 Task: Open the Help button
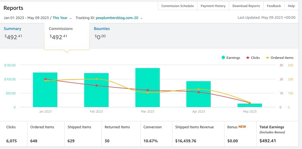pos(291,6)
